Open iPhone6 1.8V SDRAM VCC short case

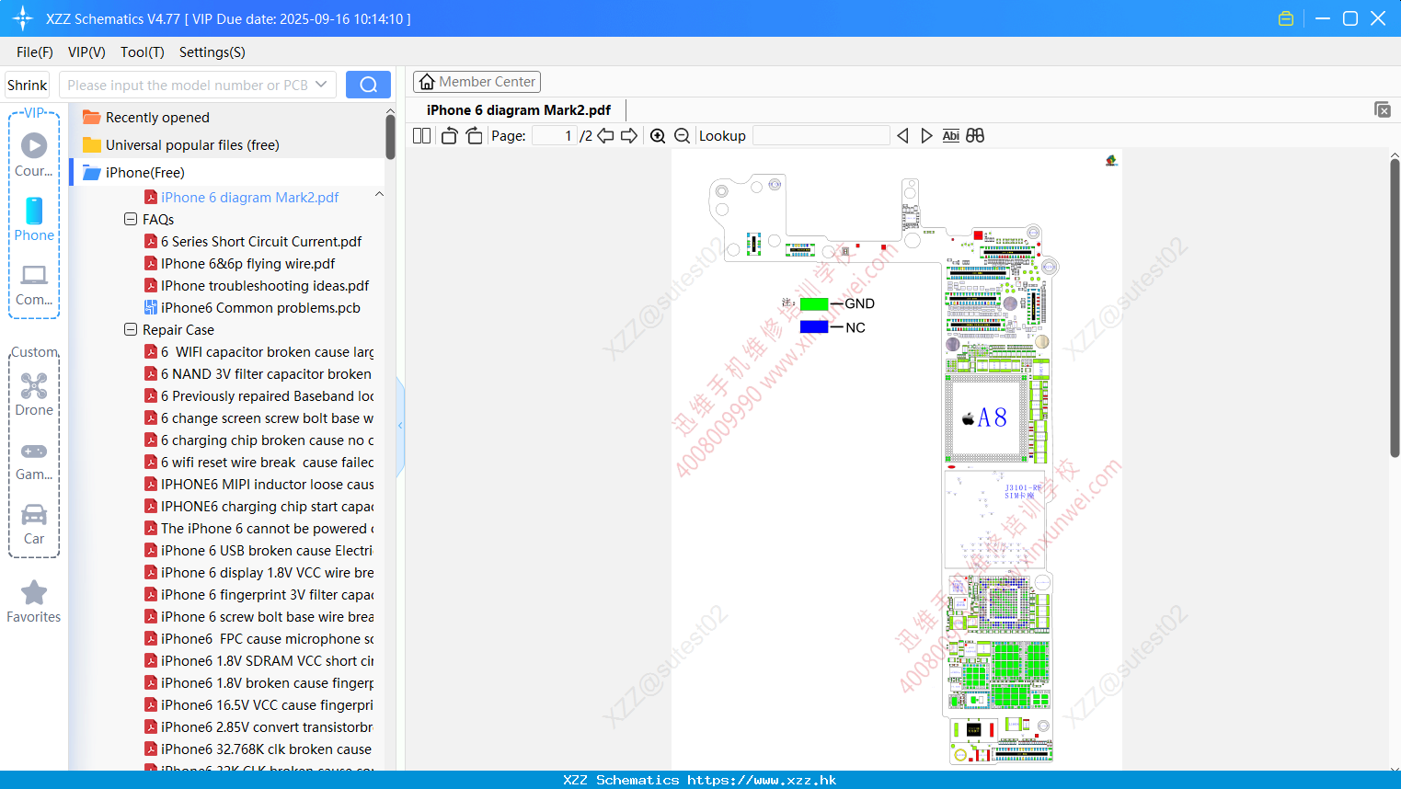(x=267, y=661)
